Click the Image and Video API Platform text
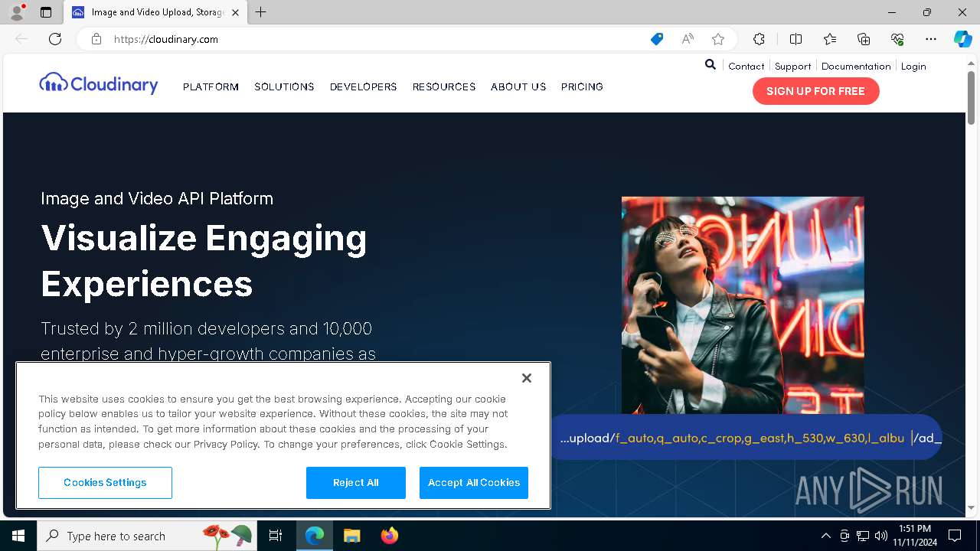This screenshot has width=980, height=551. 157,198
